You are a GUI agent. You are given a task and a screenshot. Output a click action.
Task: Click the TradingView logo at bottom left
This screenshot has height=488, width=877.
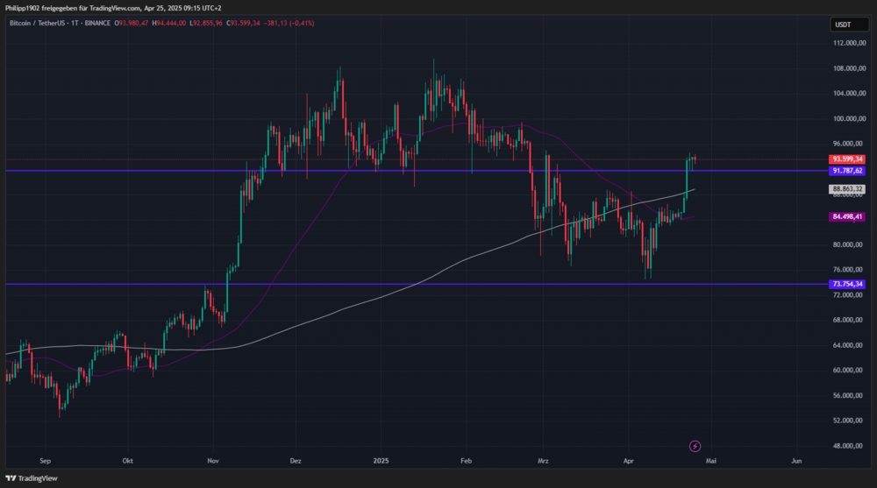point(32,478)
